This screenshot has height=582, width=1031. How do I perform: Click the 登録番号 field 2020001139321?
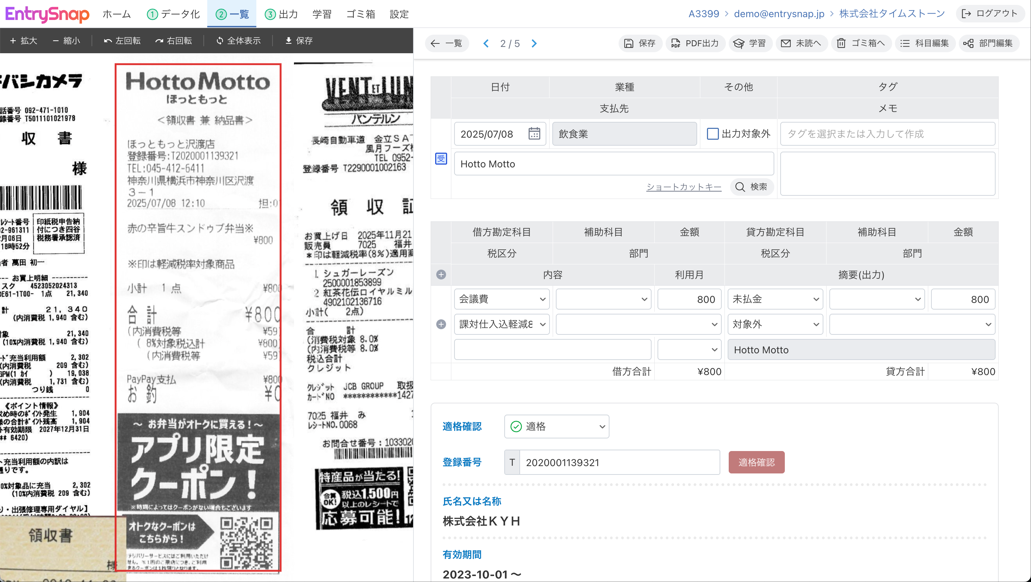[620, 463]
